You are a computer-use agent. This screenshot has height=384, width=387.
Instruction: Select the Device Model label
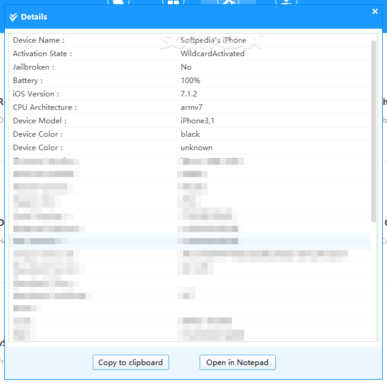point(40,121)
